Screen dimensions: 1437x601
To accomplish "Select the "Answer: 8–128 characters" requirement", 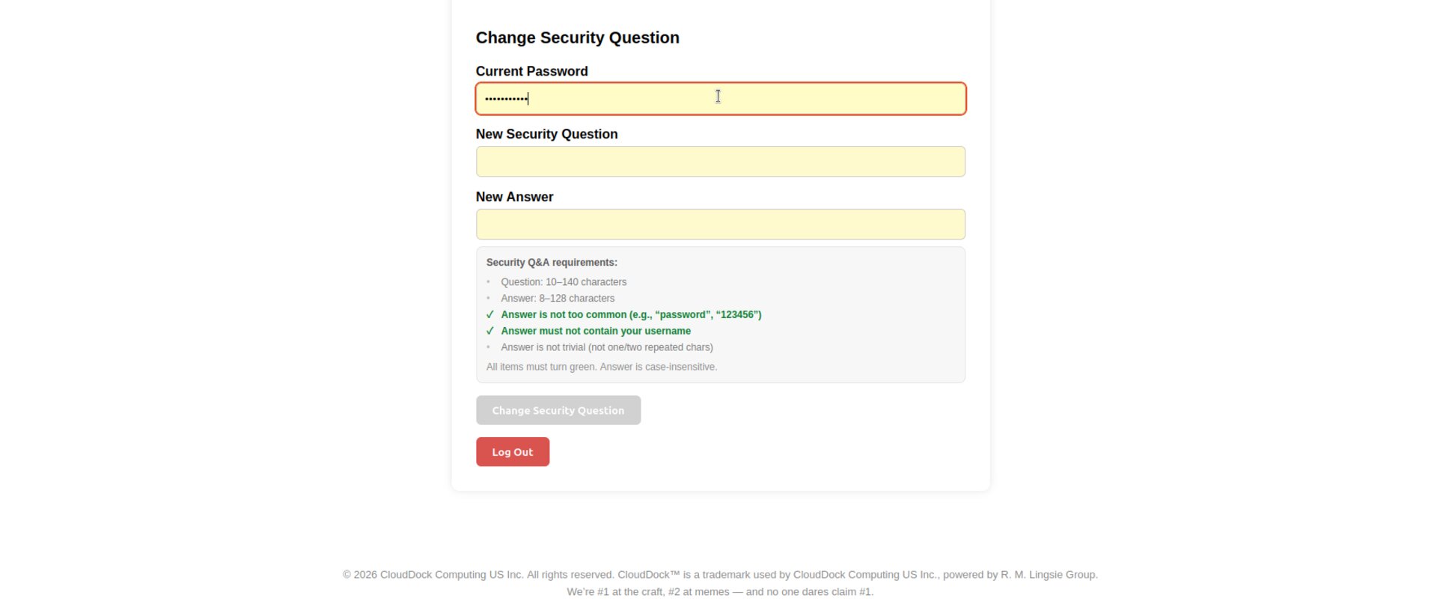I will (x=558, y=299).
